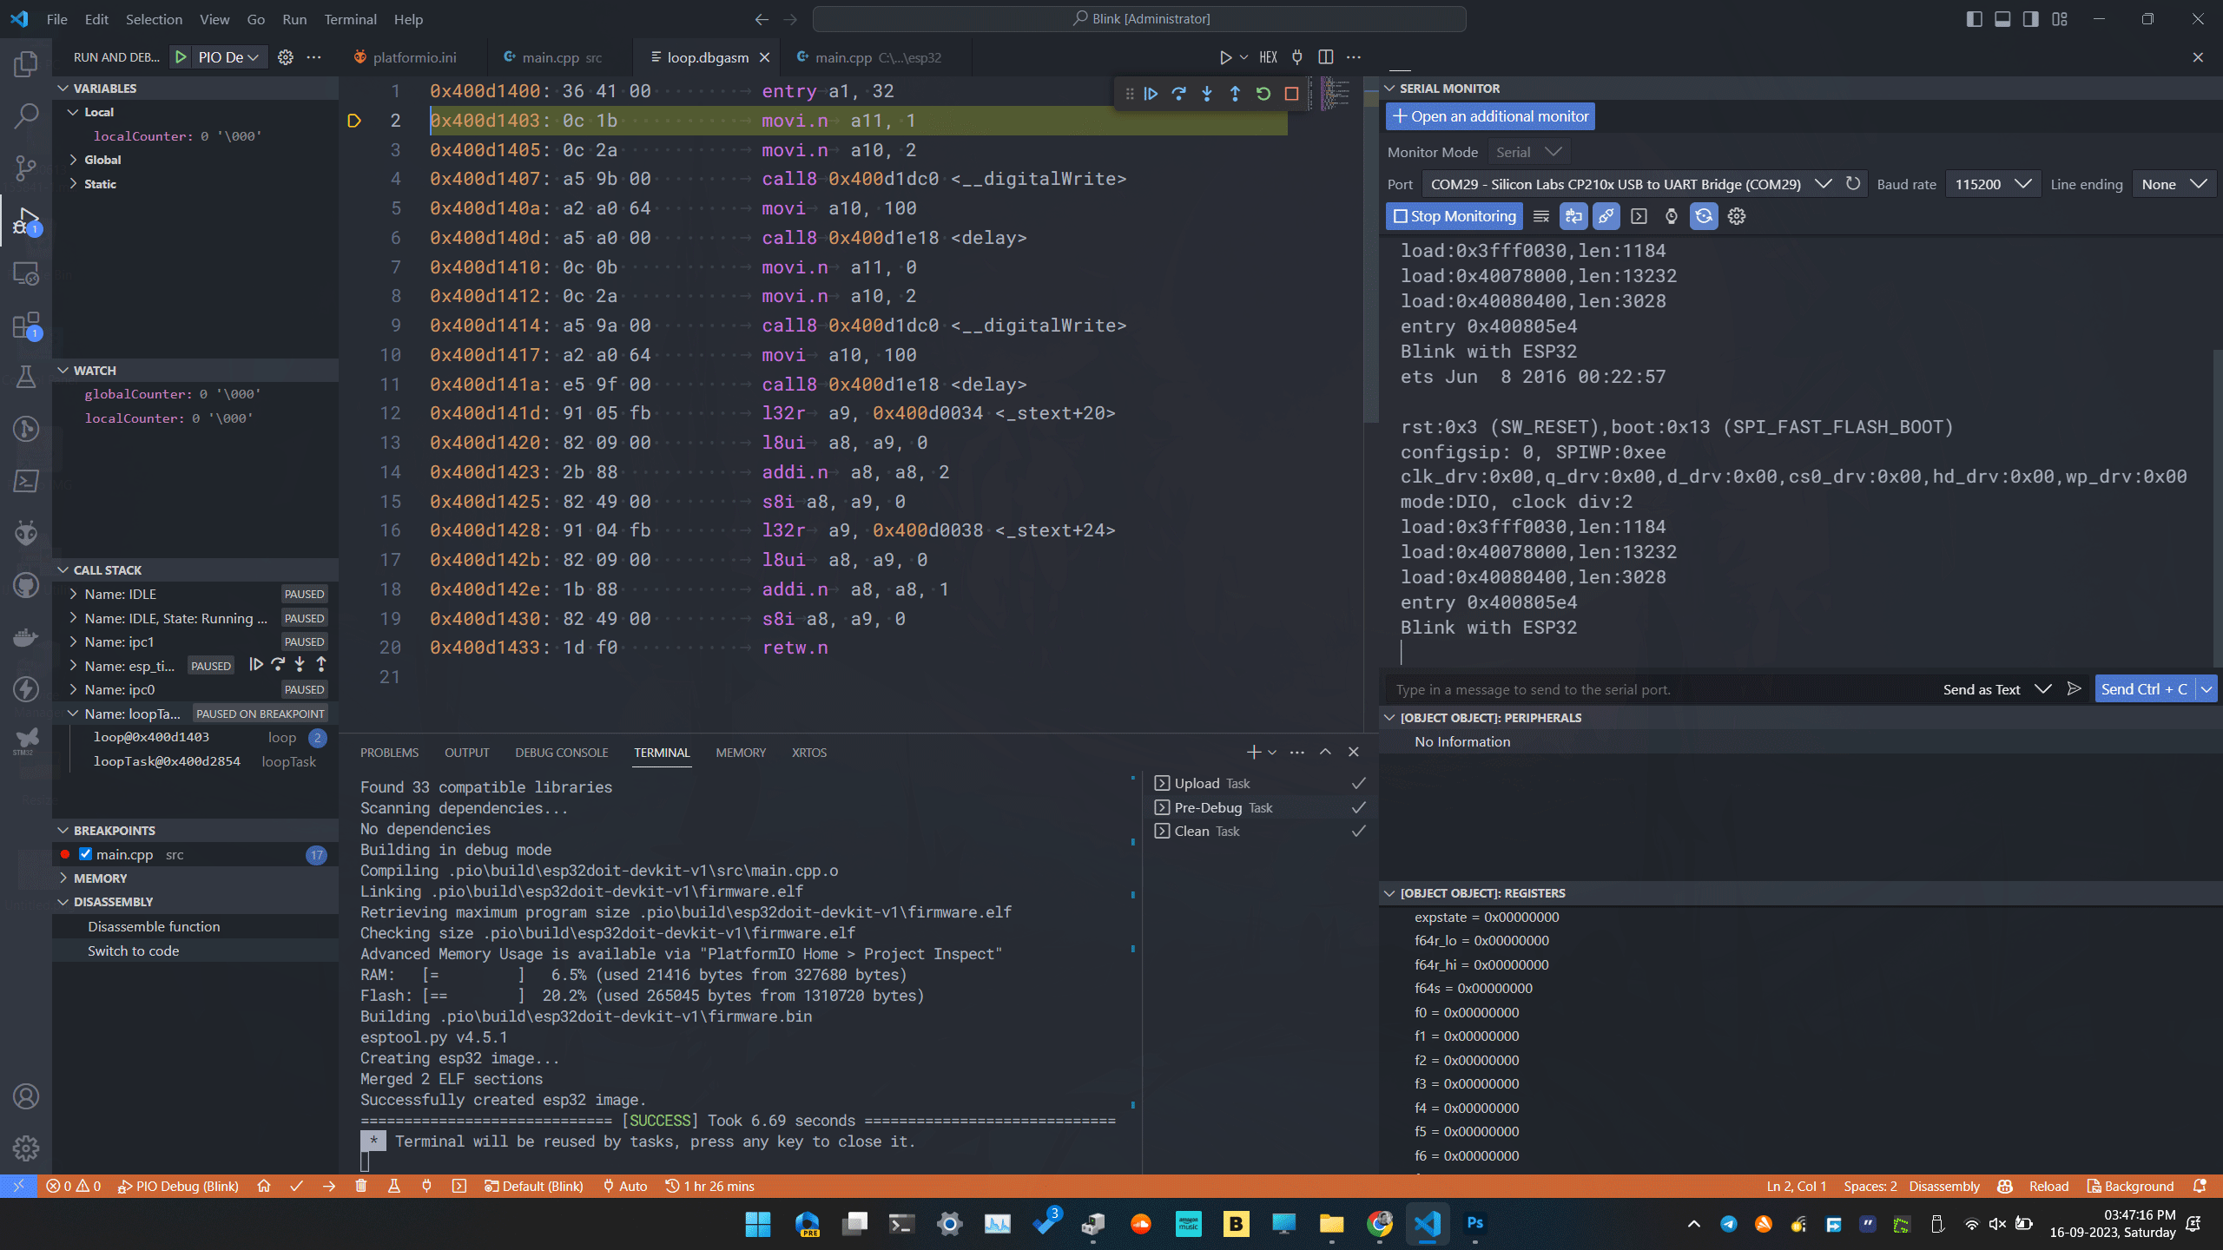Click PlatformIO Upload arrow in status bar
This screenshot has height=1250, width=2223.
328,1186
